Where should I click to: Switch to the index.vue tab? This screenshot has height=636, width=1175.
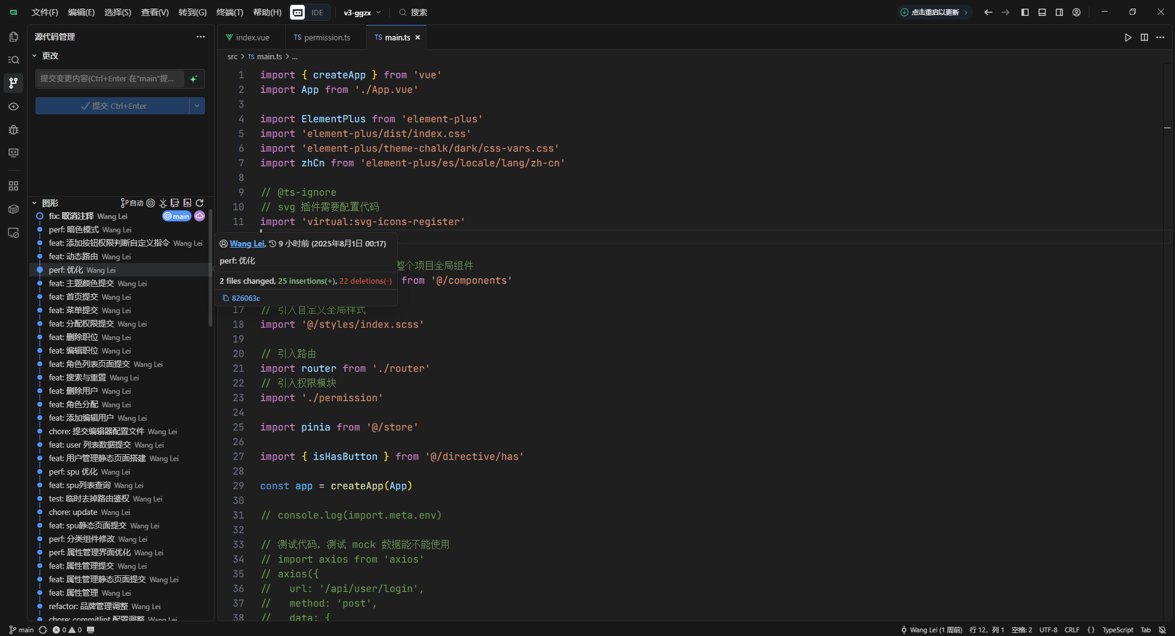(252, 37)
